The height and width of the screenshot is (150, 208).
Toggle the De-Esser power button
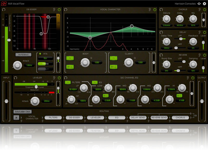(x=59, y=10)
